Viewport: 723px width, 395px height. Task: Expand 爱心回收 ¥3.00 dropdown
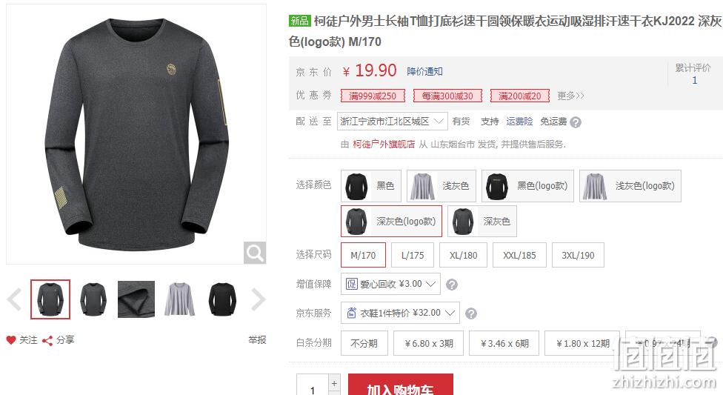(390, 284)
